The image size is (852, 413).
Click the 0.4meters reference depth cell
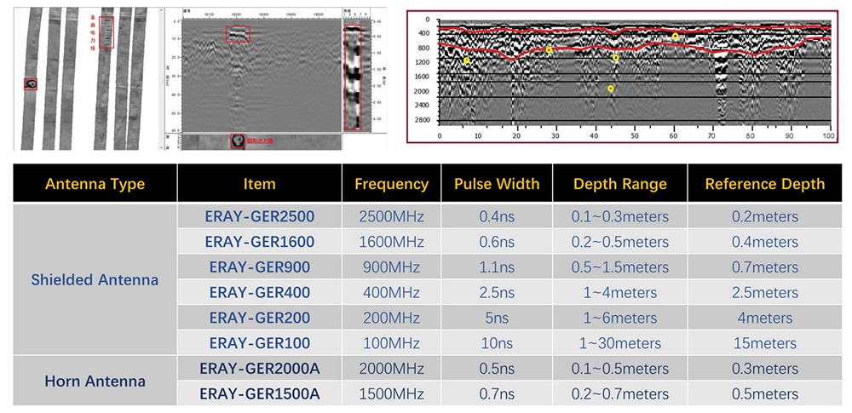tap(765, 242)
